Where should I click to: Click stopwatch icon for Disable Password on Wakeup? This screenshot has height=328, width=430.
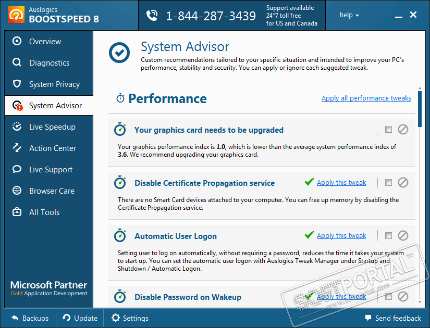[120, 296]
